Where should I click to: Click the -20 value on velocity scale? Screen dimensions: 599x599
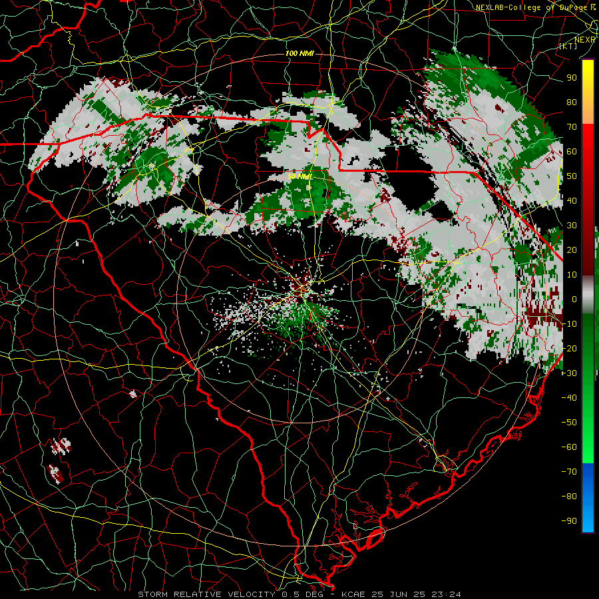(569, 348)
